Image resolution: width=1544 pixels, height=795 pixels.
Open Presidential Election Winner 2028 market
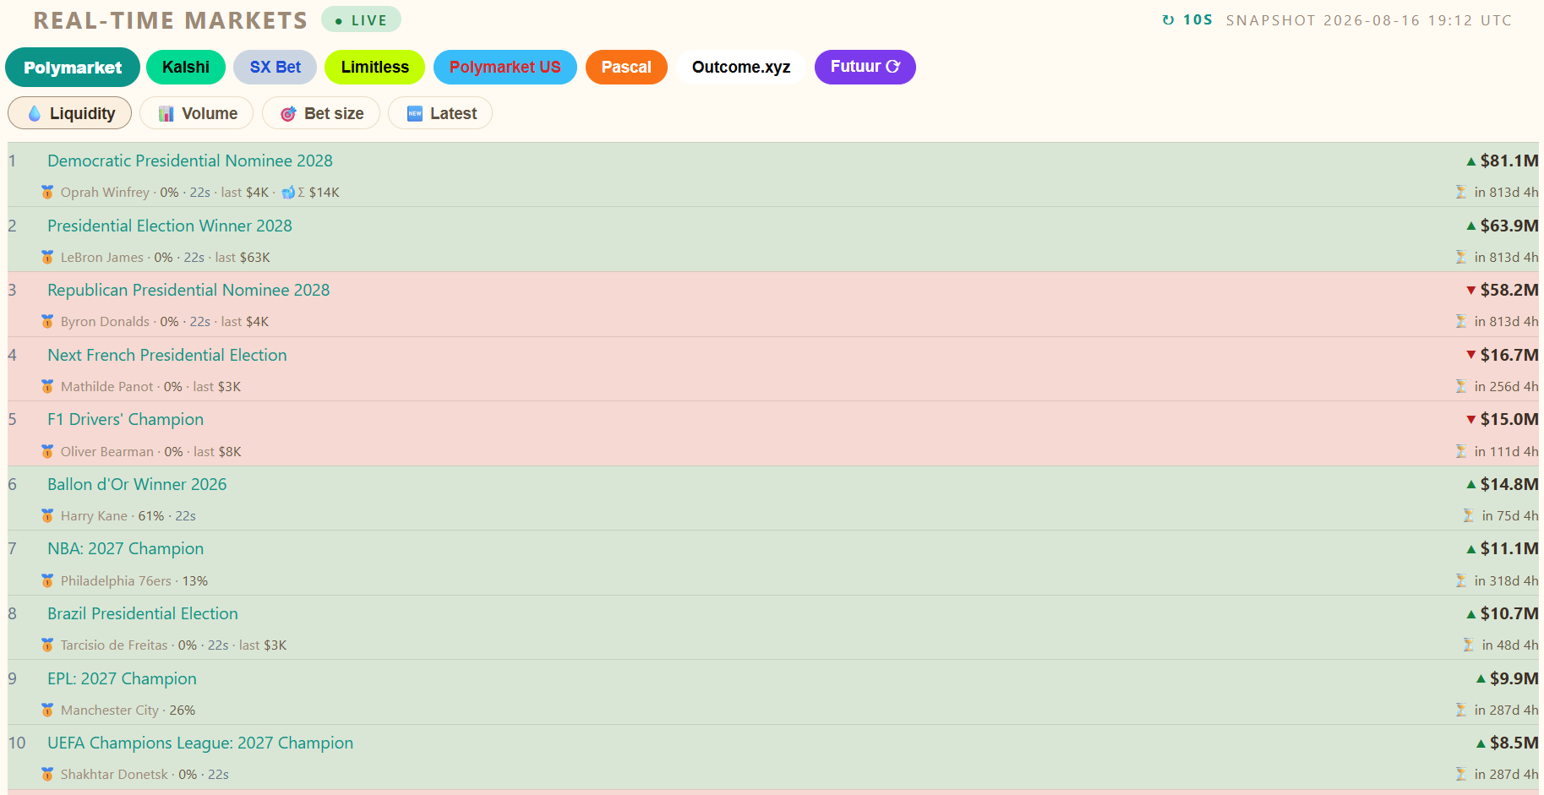(170, 226)
